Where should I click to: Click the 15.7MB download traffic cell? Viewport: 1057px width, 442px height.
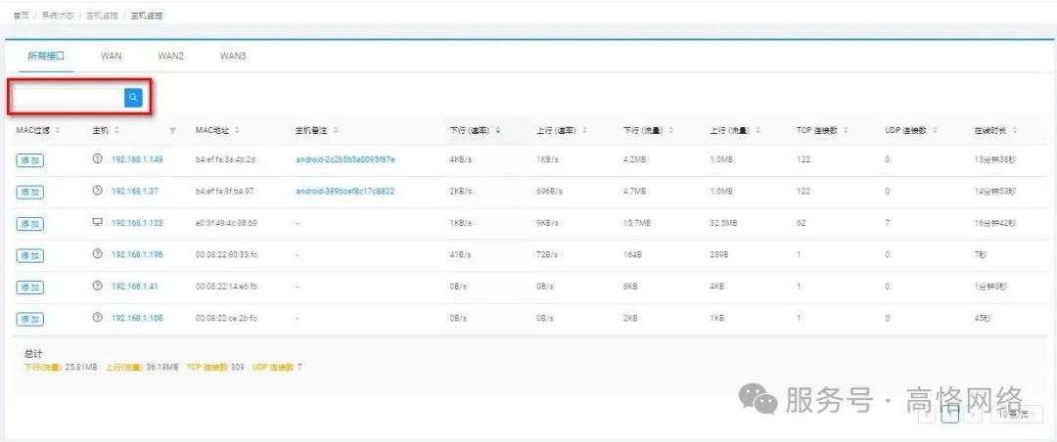tap(636, 223)
